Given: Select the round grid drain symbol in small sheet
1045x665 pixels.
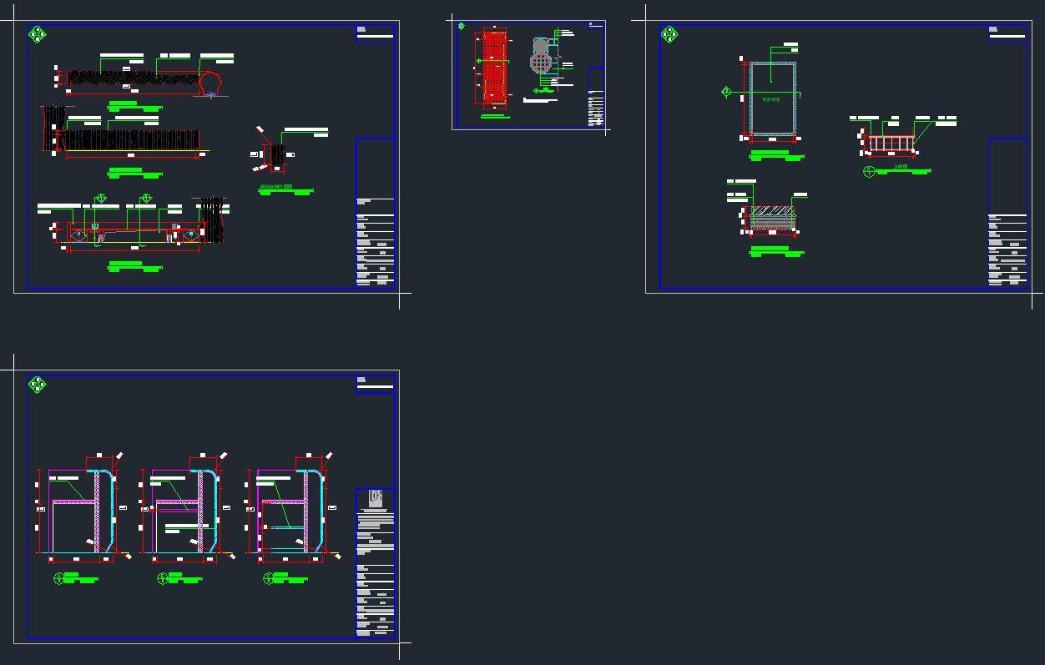Looking at the screenshot, I should [x=541, y=63].
